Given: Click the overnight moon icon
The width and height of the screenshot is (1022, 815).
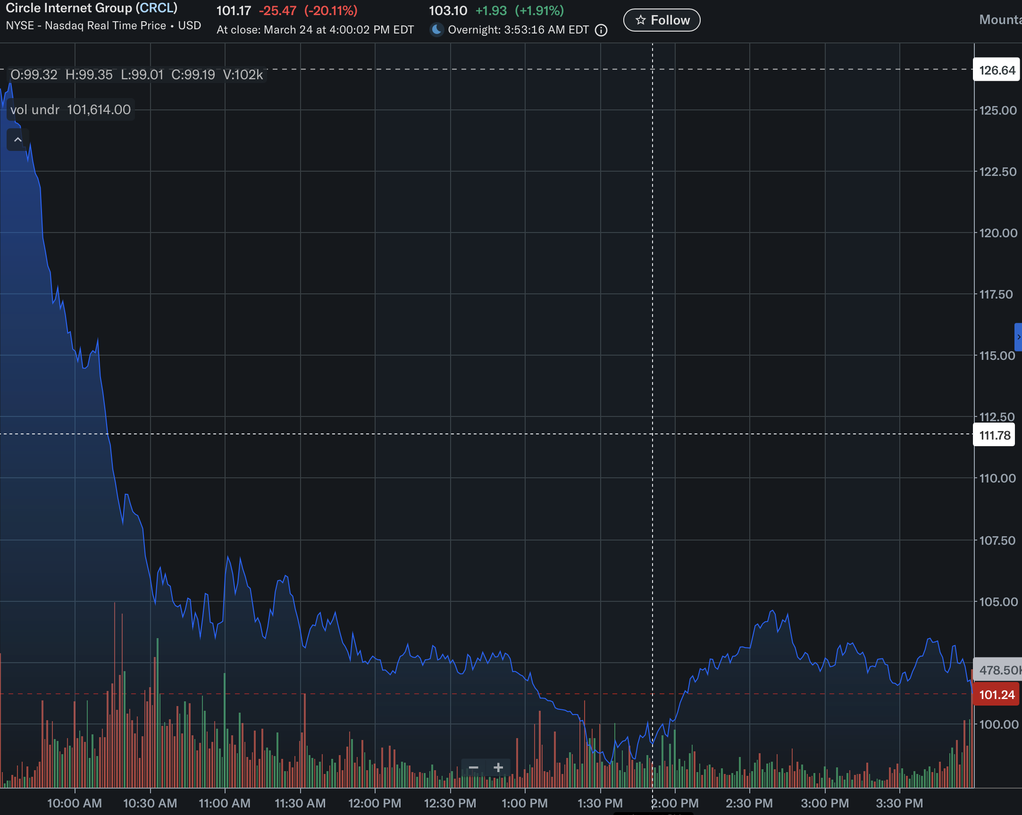Looking at the screenshot, I should click(x=436, y=30).
